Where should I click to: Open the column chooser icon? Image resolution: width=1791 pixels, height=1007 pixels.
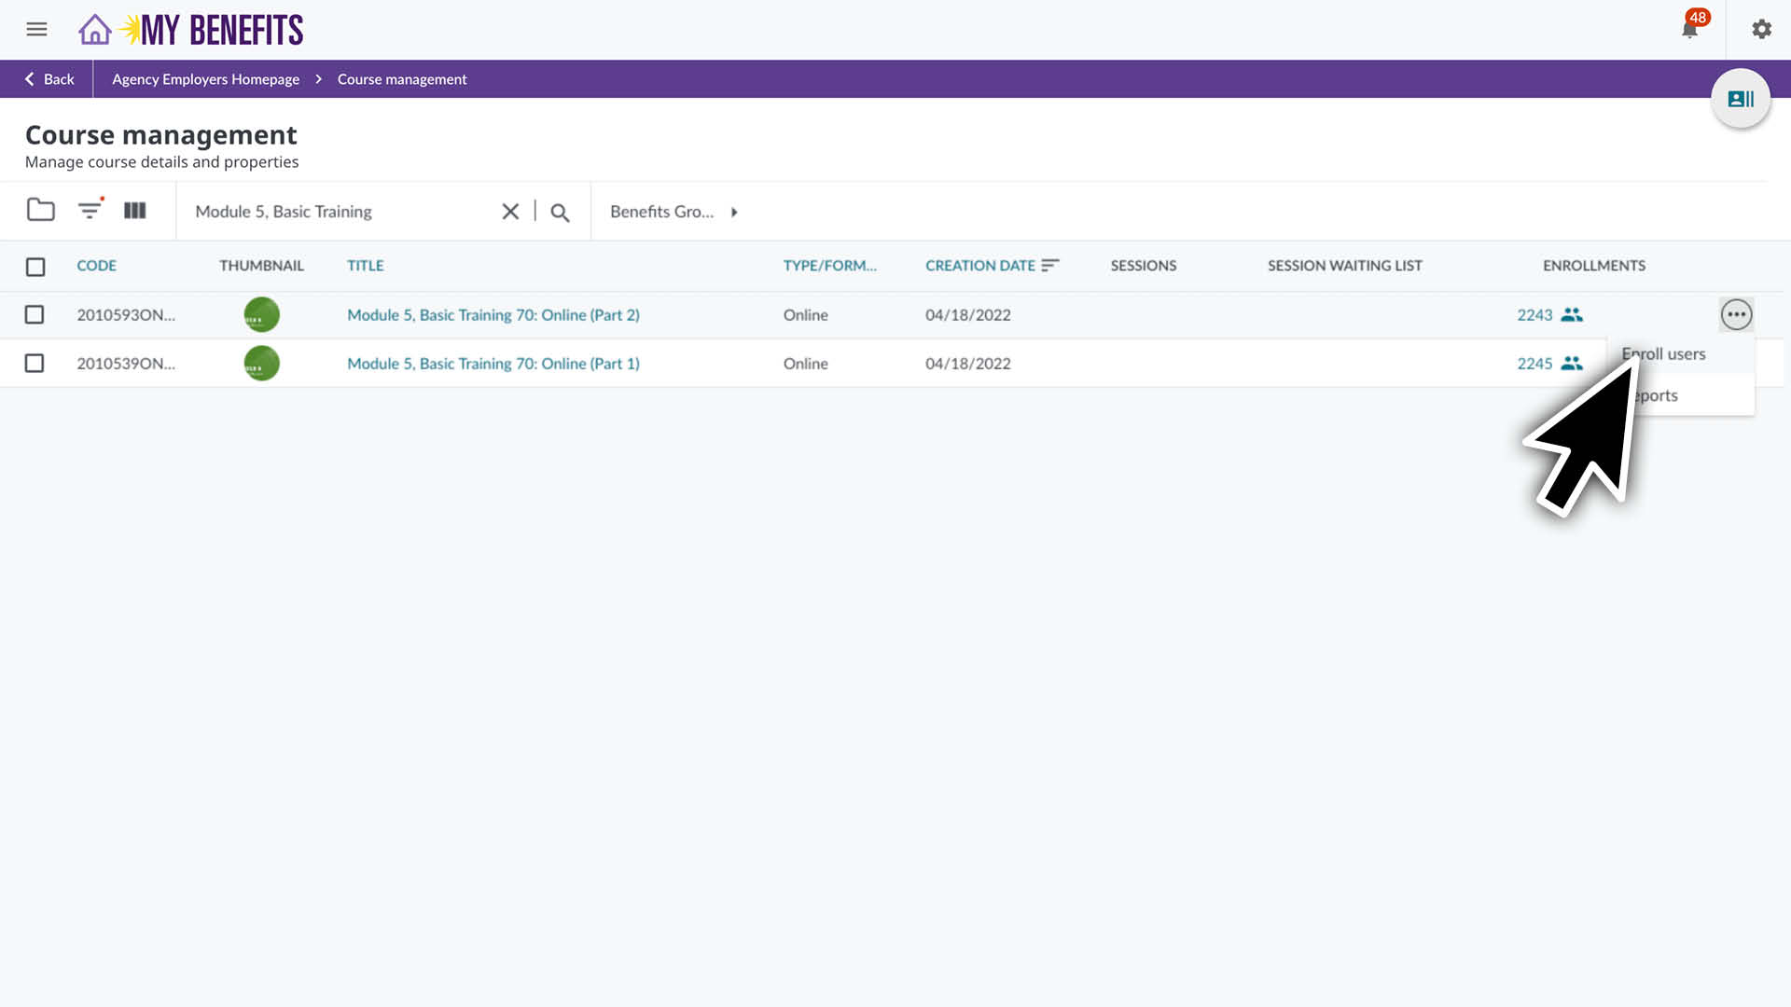coord(135,211)
